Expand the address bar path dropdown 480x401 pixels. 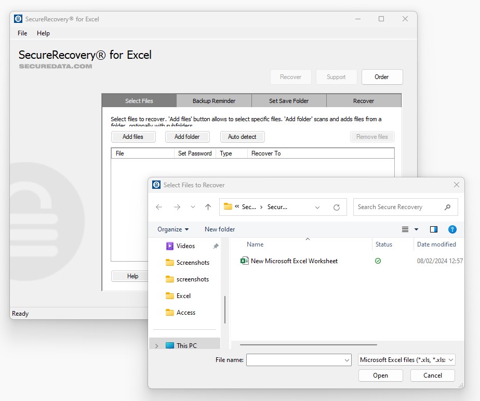pos(317,207)
